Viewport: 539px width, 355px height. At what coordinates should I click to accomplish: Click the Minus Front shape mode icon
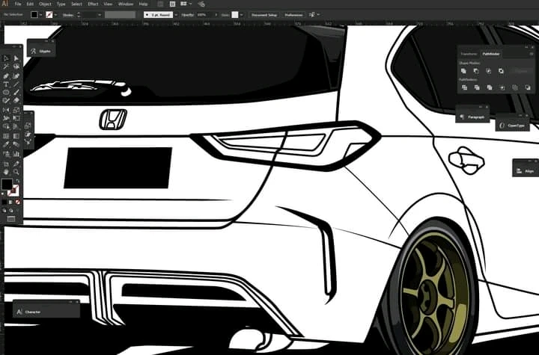pyautogui.click(x=476, y=71)
